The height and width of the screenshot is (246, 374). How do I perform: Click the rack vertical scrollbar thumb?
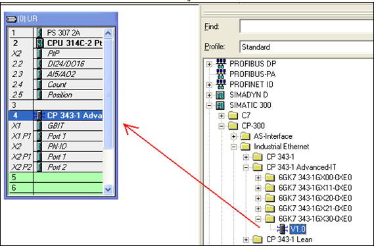(x=108, y=94)
